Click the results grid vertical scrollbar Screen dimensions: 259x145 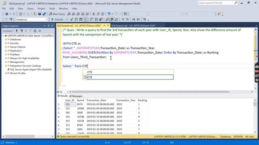(x=255, y=104)
